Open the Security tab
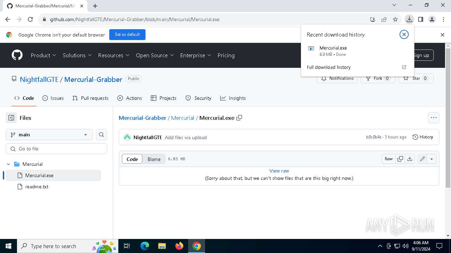Image resolution: width=451 pixels, height=253 pixels. pos(198,98)
